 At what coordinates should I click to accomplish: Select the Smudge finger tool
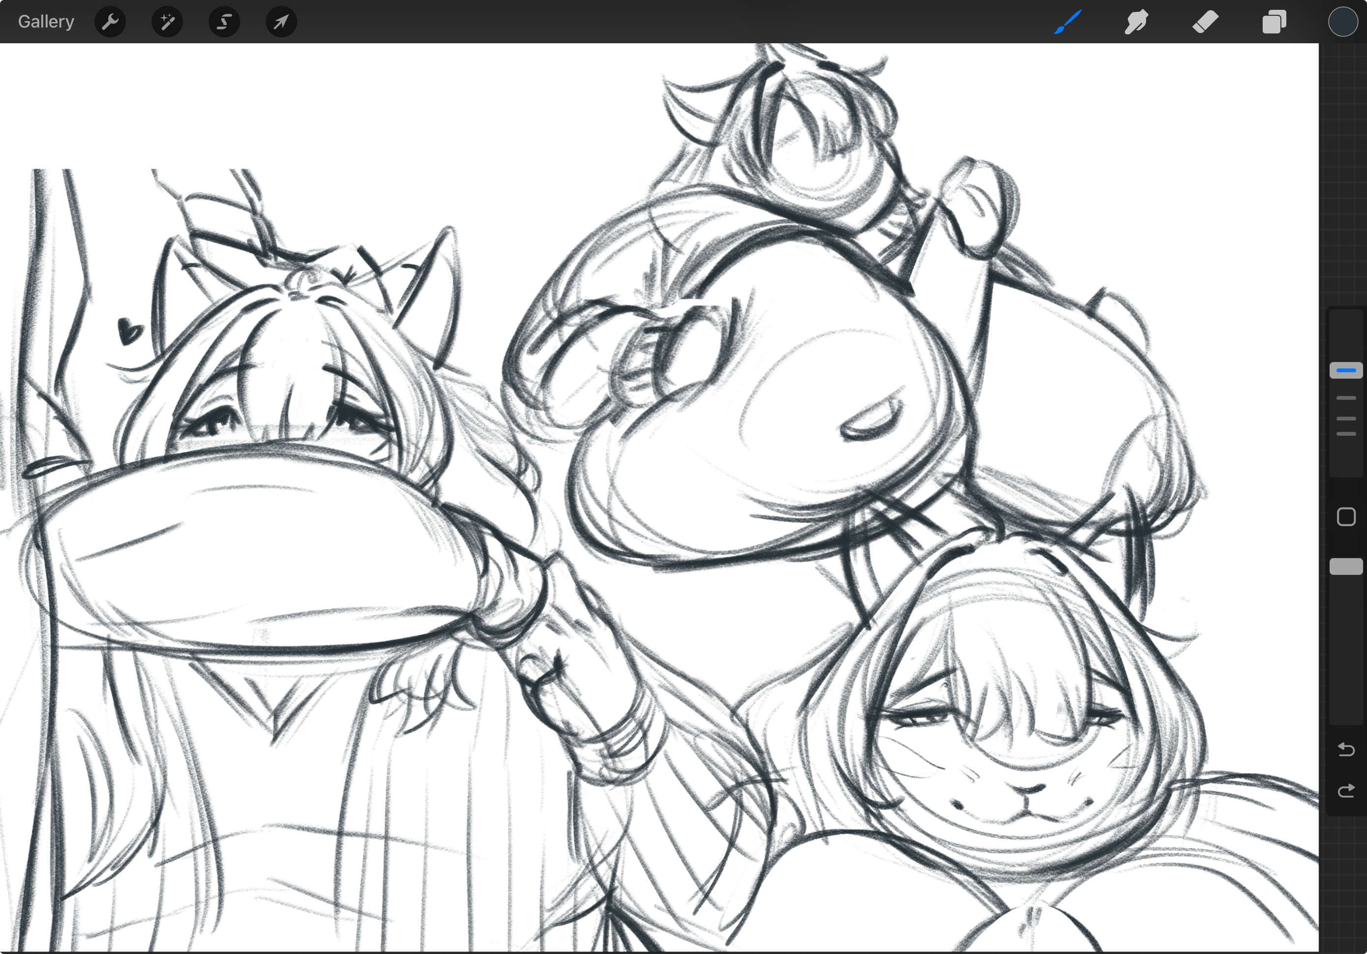(x=1136, y=22)
